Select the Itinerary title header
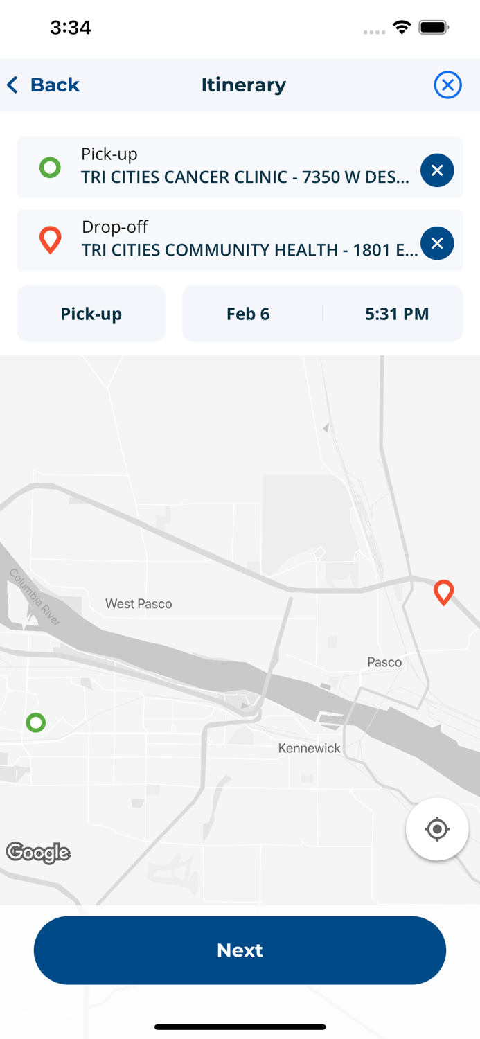This screenshot has width=480, height=1039. (243, 85)
